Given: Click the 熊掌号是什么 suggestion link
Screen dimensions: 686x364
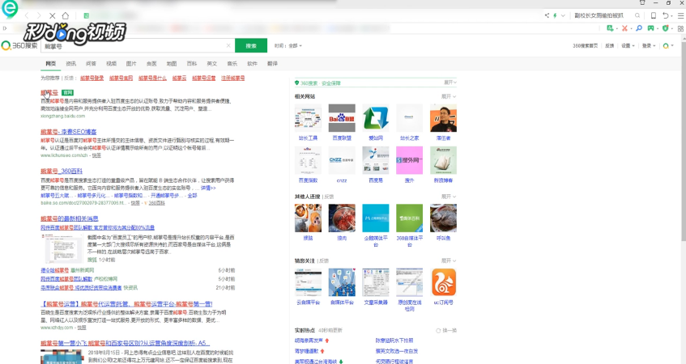Looking at the screenshot, I should pos(152,78).
